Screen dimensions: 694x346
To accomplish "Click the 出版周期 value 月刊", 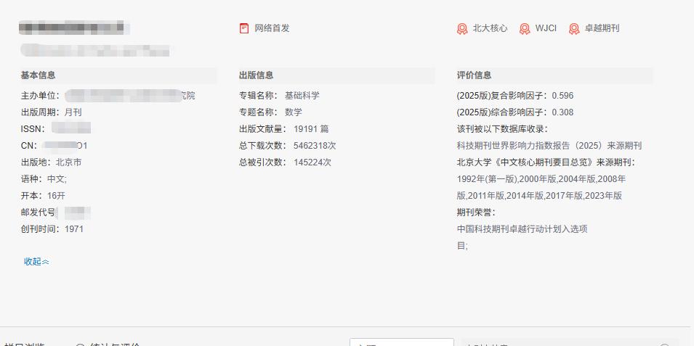I will pyautogui.click(x=73, y=112).
